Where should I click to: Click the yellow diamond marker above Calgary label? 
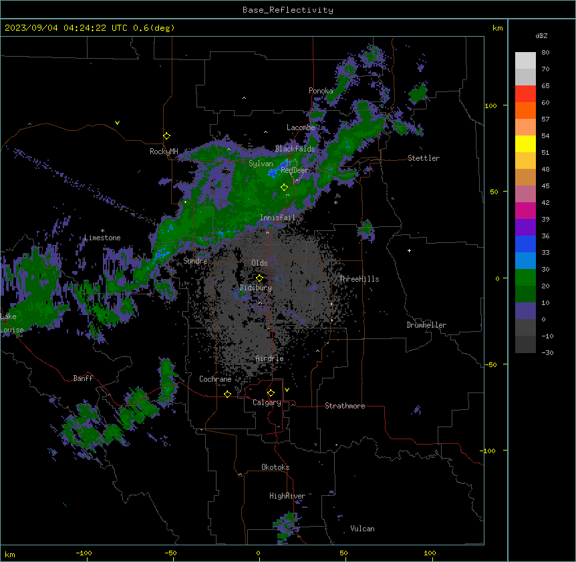click(271, 393)
